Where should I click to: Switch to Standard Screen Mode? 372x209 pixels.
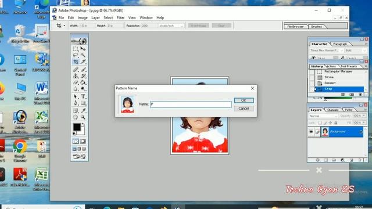74,149
